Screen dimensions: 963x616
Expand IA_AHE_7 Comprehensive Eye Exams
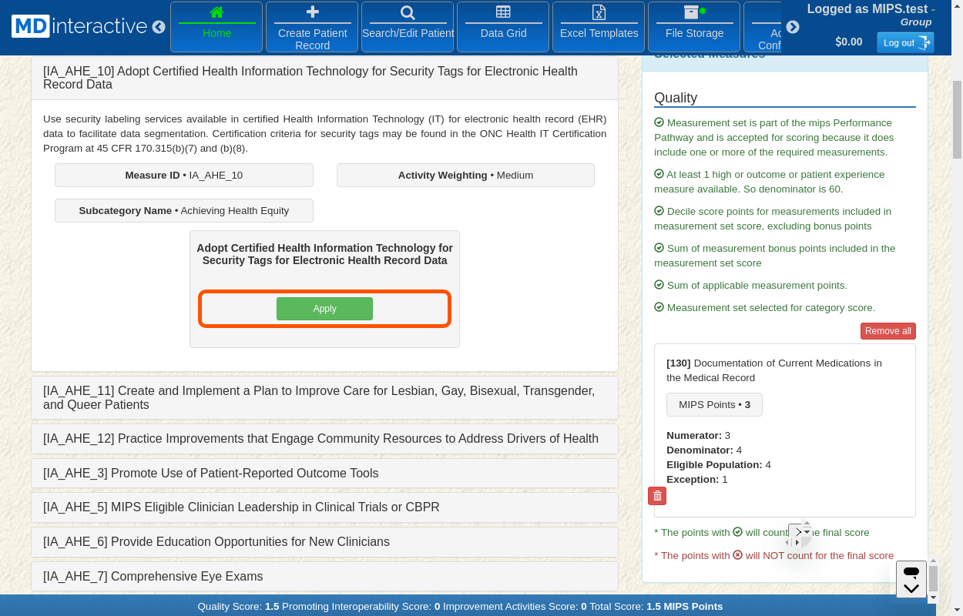coord(324,577)
